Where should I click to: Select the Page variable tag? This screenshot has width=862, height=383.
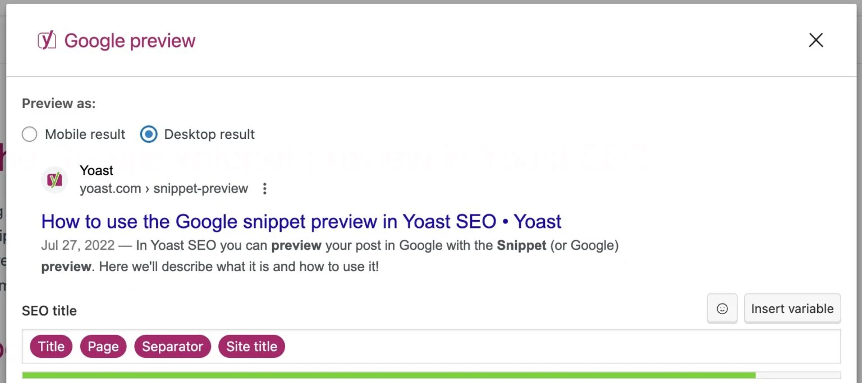(103, 347)
